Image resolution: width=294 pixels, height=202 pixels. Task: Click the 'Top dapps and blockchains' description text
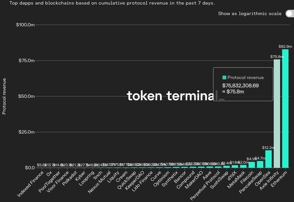112,3
